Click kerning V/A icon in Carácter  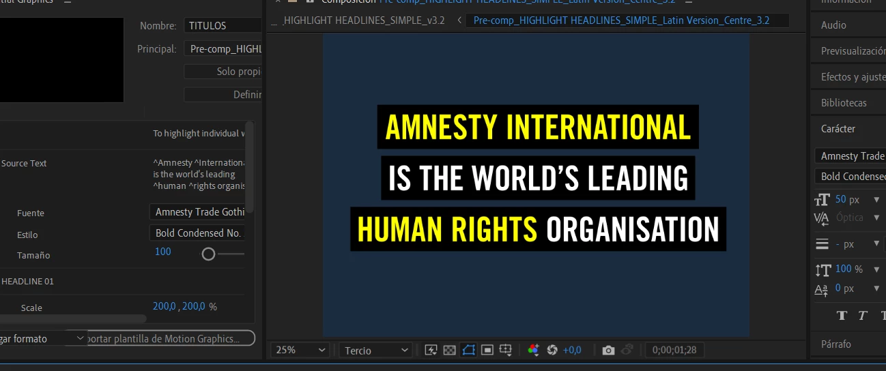click(x=822, y=218)
